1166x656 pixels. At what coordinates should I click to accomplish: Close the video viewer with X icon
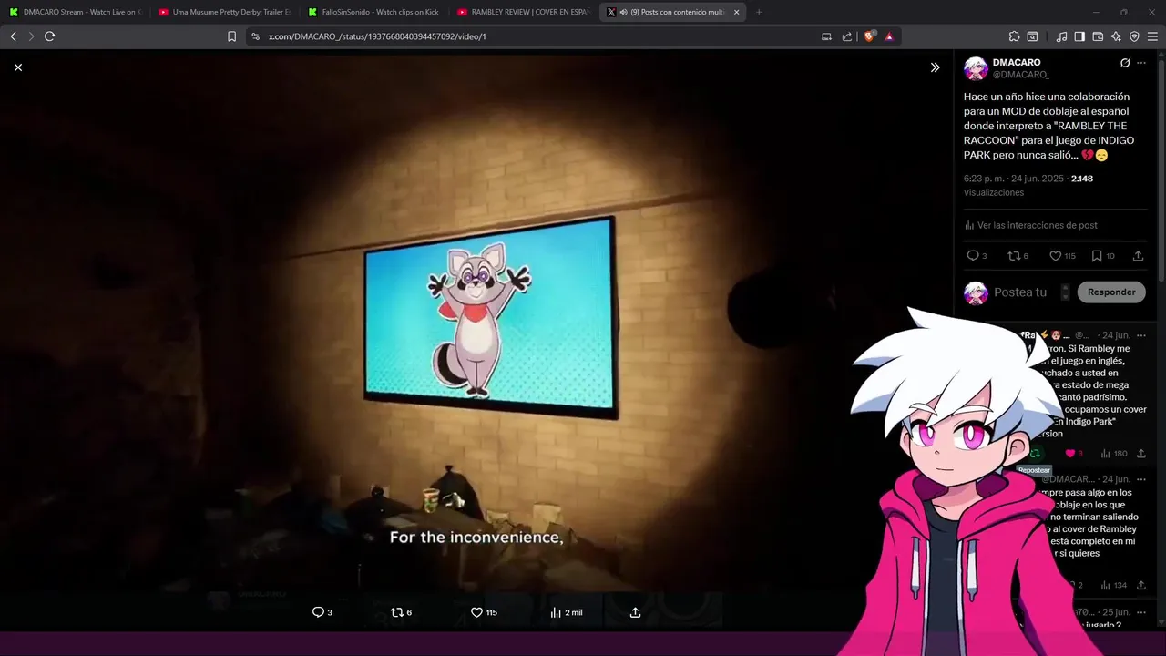pos(18,67)
